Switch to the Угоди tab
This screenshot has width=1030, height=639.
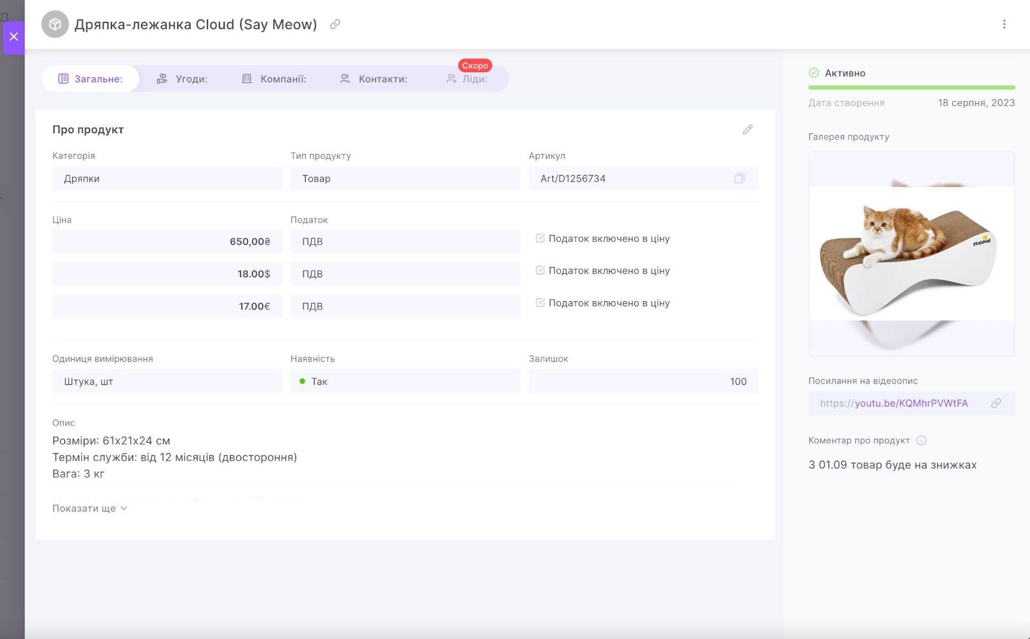182,79
